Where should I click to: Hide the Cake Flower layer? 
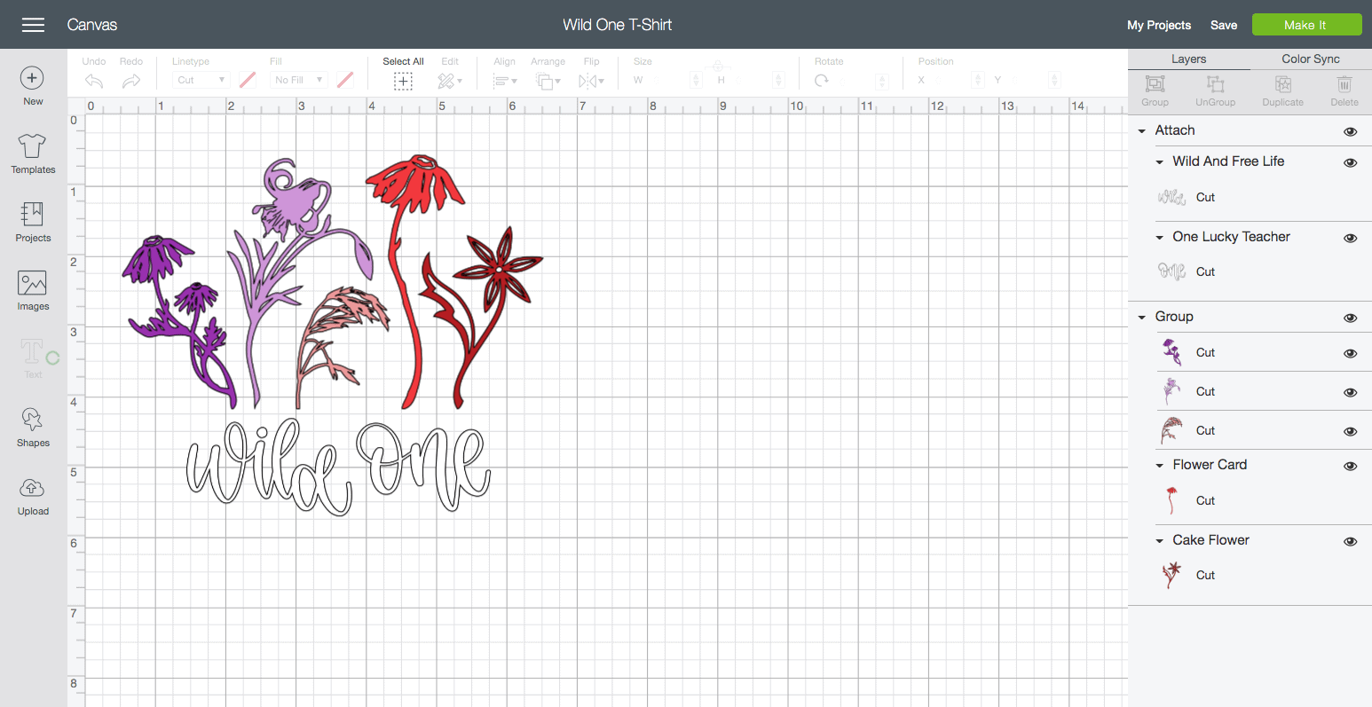[x=1350, y=541]
